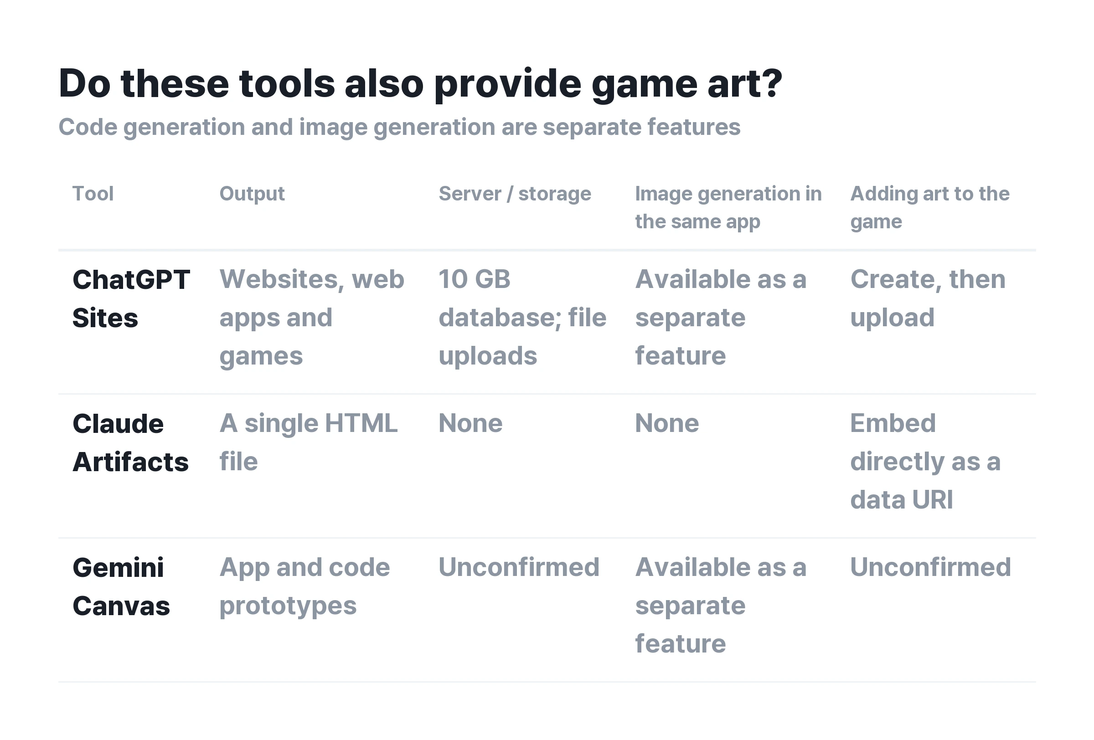Screen dimensions: 1094x740
Task: Click the 'Image generation in the same app' header
Action: (x=728, y=207)
